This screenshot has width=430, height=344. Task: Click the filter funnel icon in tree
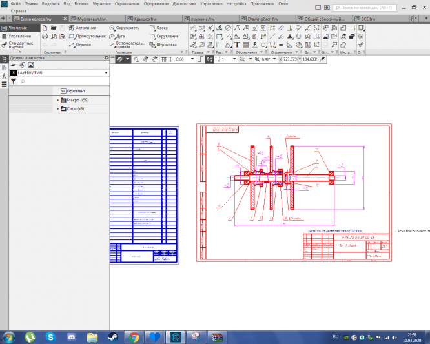point(13,82)
